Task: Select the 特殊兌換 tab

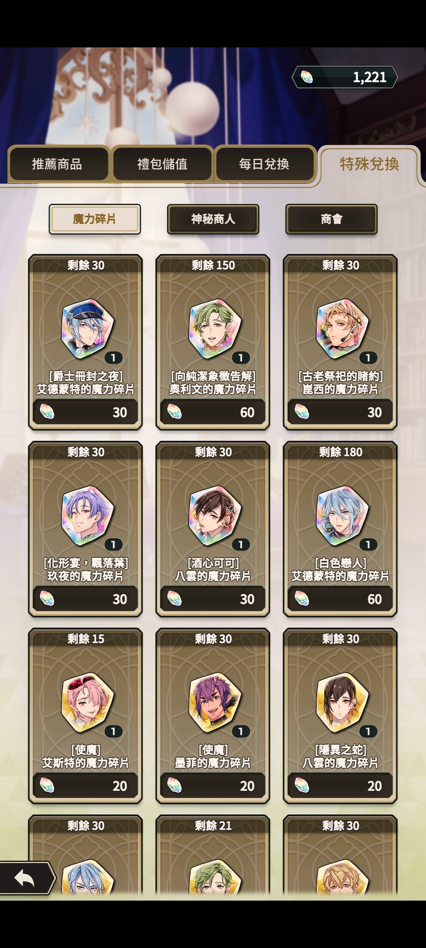Action: tap(370, 164)
